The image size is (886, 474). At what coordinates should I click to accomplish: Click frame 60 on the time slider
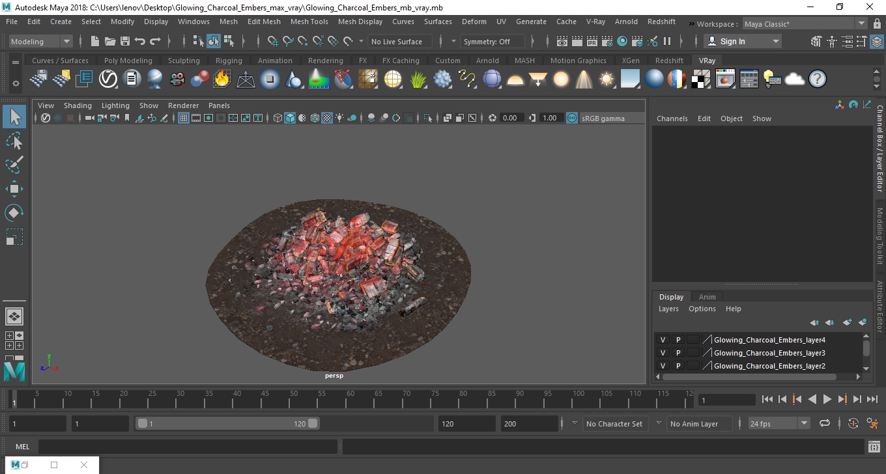coord(350,399)
